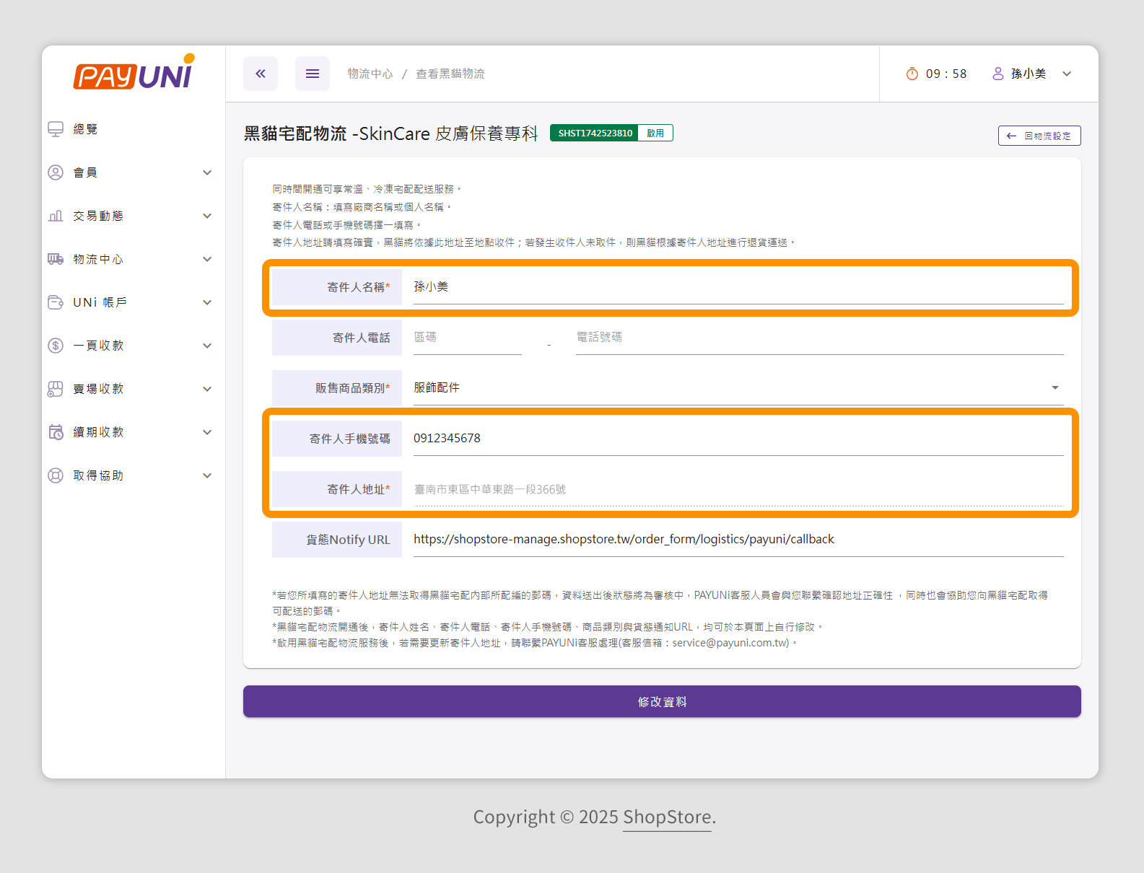Click the user profile icon

pos(998,74)
